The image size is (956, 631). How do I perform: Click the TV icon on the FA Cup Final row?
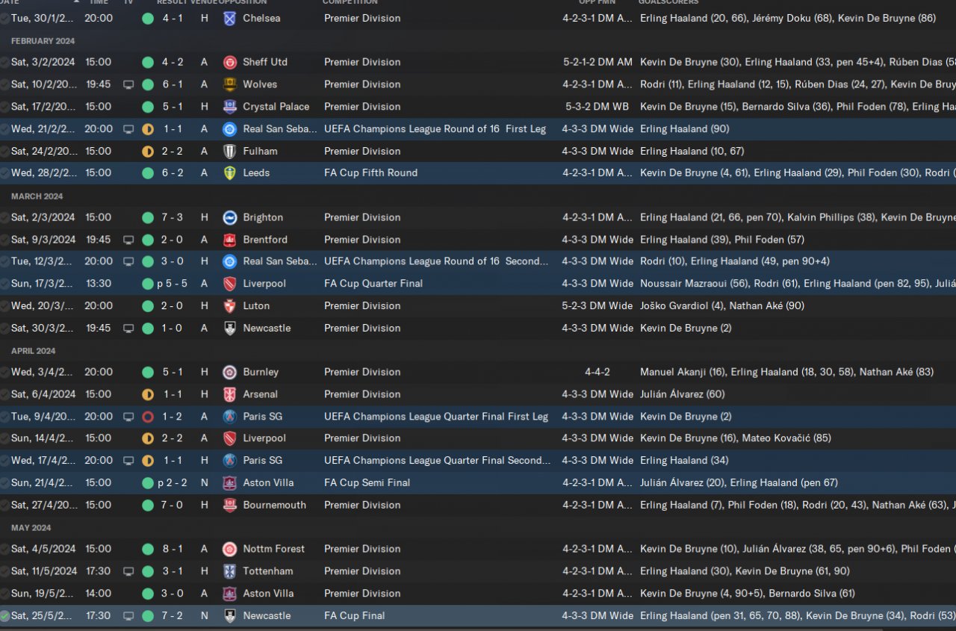(128, 616)
